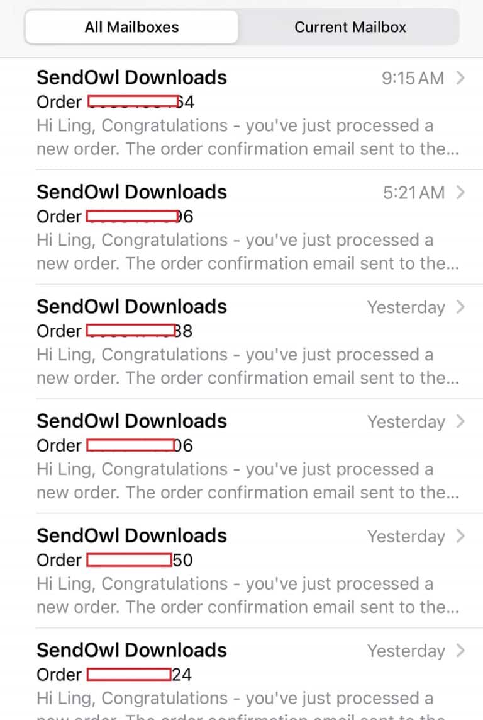Select the order subject ending in 88
The height and width of the screenshot is (720, 483).
click(114, 331)
